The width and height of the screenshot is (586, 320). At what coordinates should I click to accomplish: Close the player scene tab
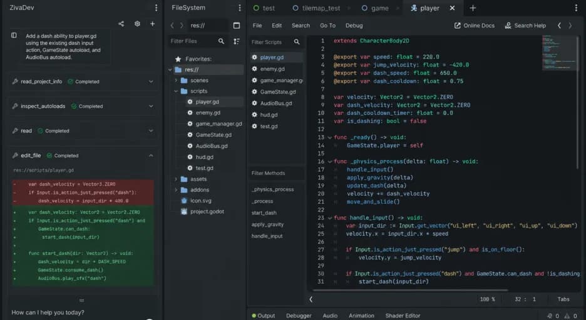point(452,8)
